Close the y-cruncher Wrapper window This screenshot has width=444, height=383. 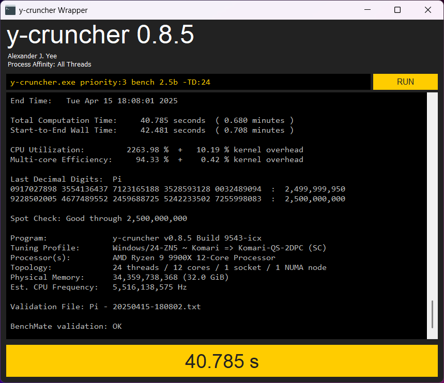tap(428, 10)
